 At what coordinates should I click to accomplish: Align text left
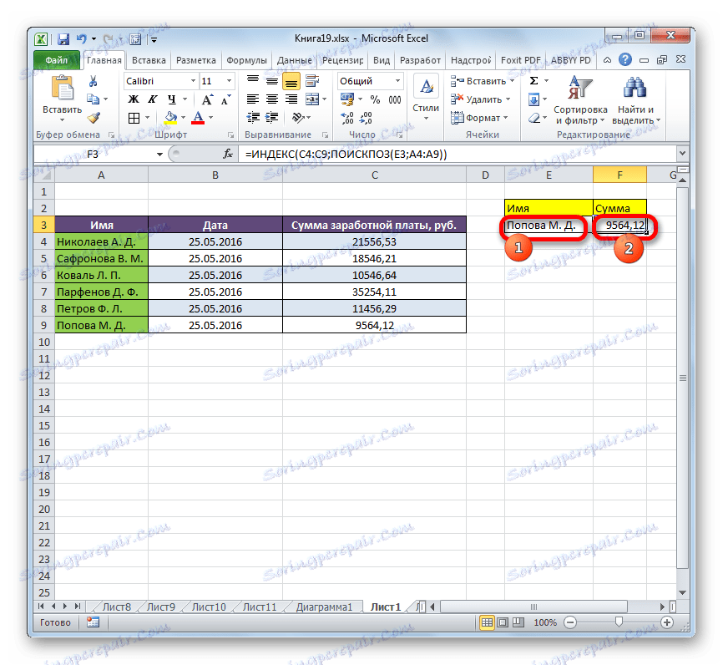click(x=253, y=99)
